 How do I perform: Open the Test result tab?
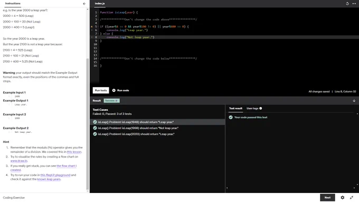click(x=235, y=109)
